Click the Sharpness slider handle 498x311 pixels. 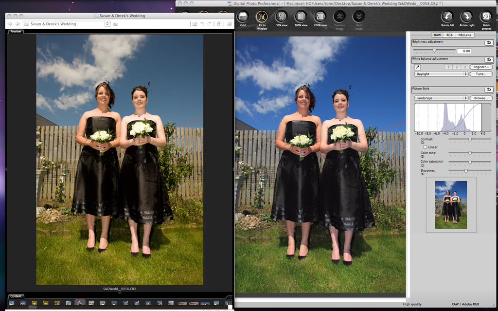465,171
